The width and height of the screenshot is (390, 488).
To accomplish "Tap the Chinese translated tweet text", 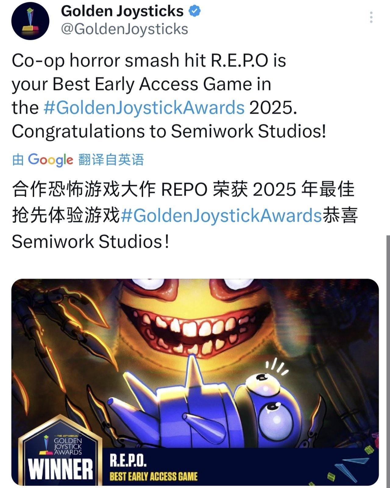I will pos(185,215).
